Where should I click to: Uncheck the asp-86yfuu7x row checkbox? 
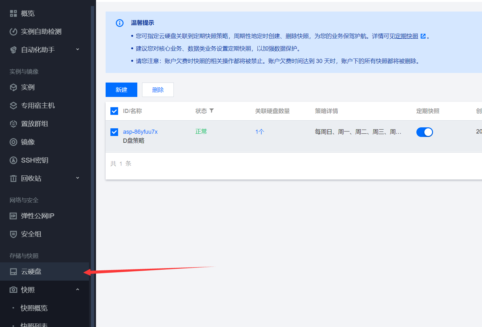coord(114,132)
